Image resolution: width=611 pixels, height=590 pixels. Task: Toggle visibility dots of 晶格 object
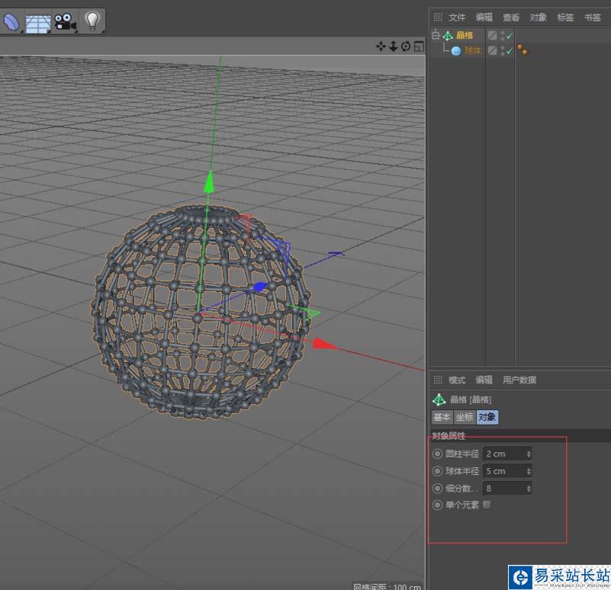pos(501,36)
